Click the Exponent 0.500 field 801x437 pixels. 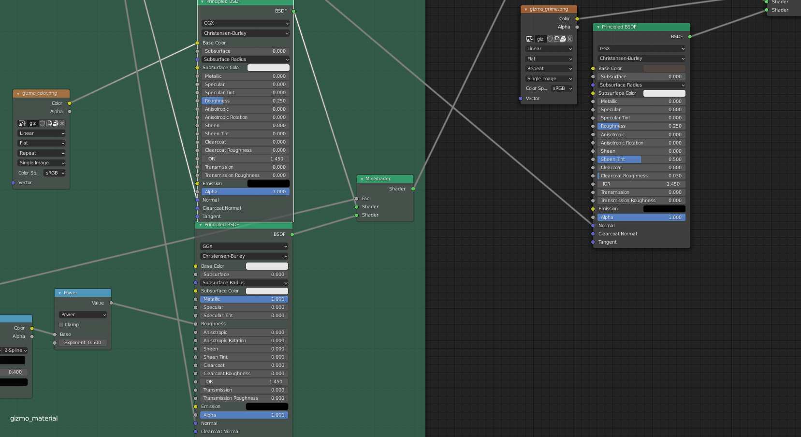tap(83, 343)
